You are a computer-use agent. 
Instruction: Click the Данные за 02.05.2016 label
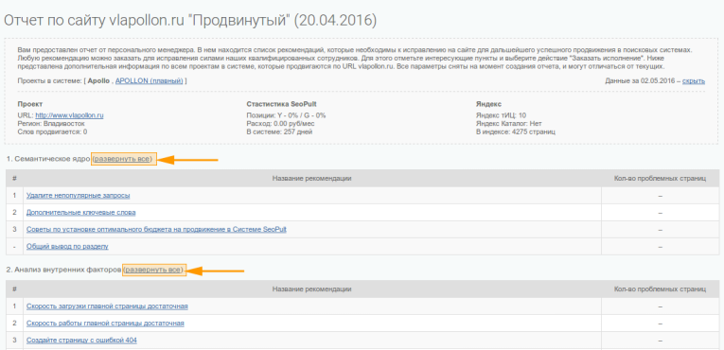coord(642,80)
